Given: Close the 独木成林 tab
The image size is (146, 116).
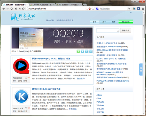Looking at the screenshot, I should click(x=27, y=5).
